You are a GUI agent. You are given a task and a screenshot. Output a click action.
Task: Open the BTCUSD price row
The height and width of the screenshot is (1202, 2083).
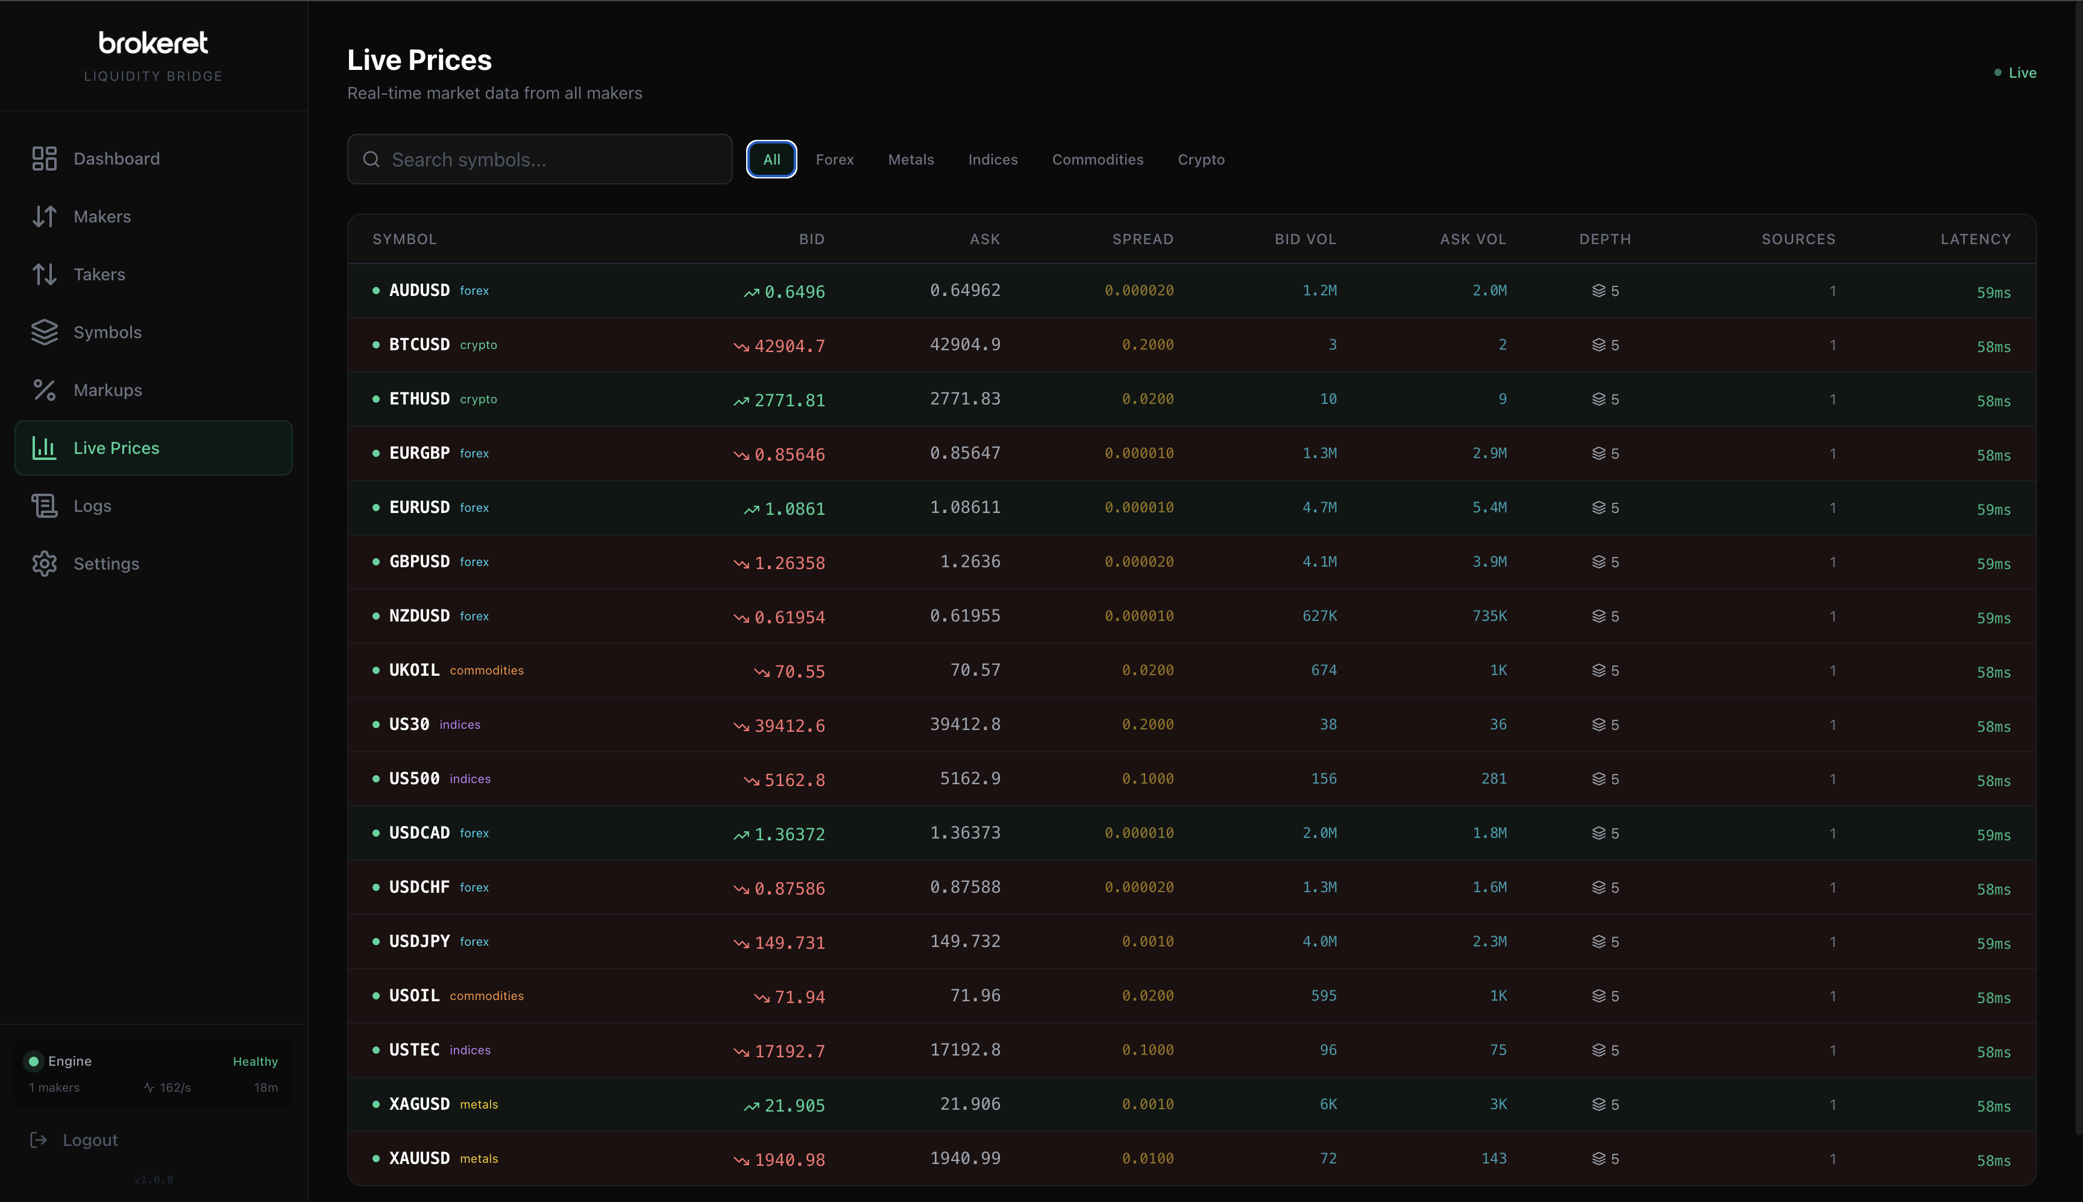(x=990, y=344)
